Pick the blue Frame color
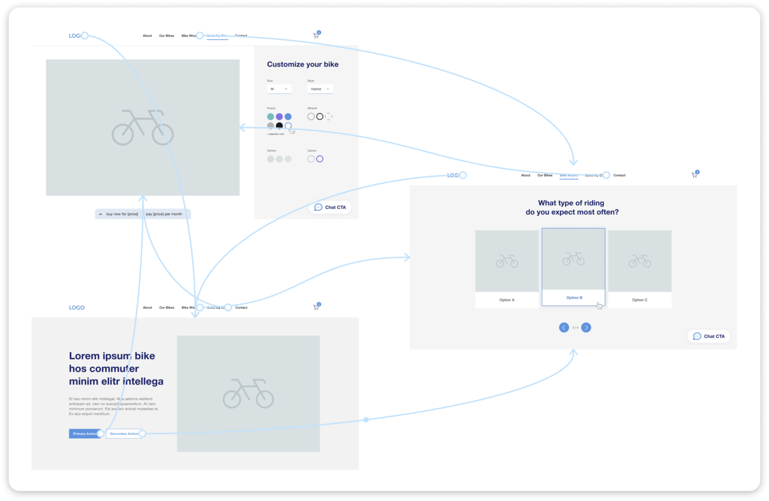This screenshot has height=501, width=769. coord(288,117)
